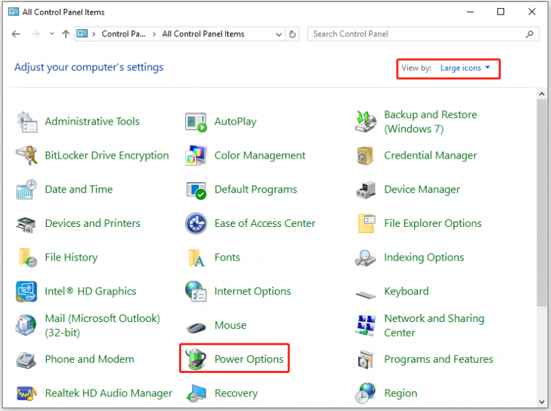The height and width of the screenshot is (411, 551).
Task: Open the address bar history dropdown arrow
Action: pyautogui.click(x=279, y=34)
